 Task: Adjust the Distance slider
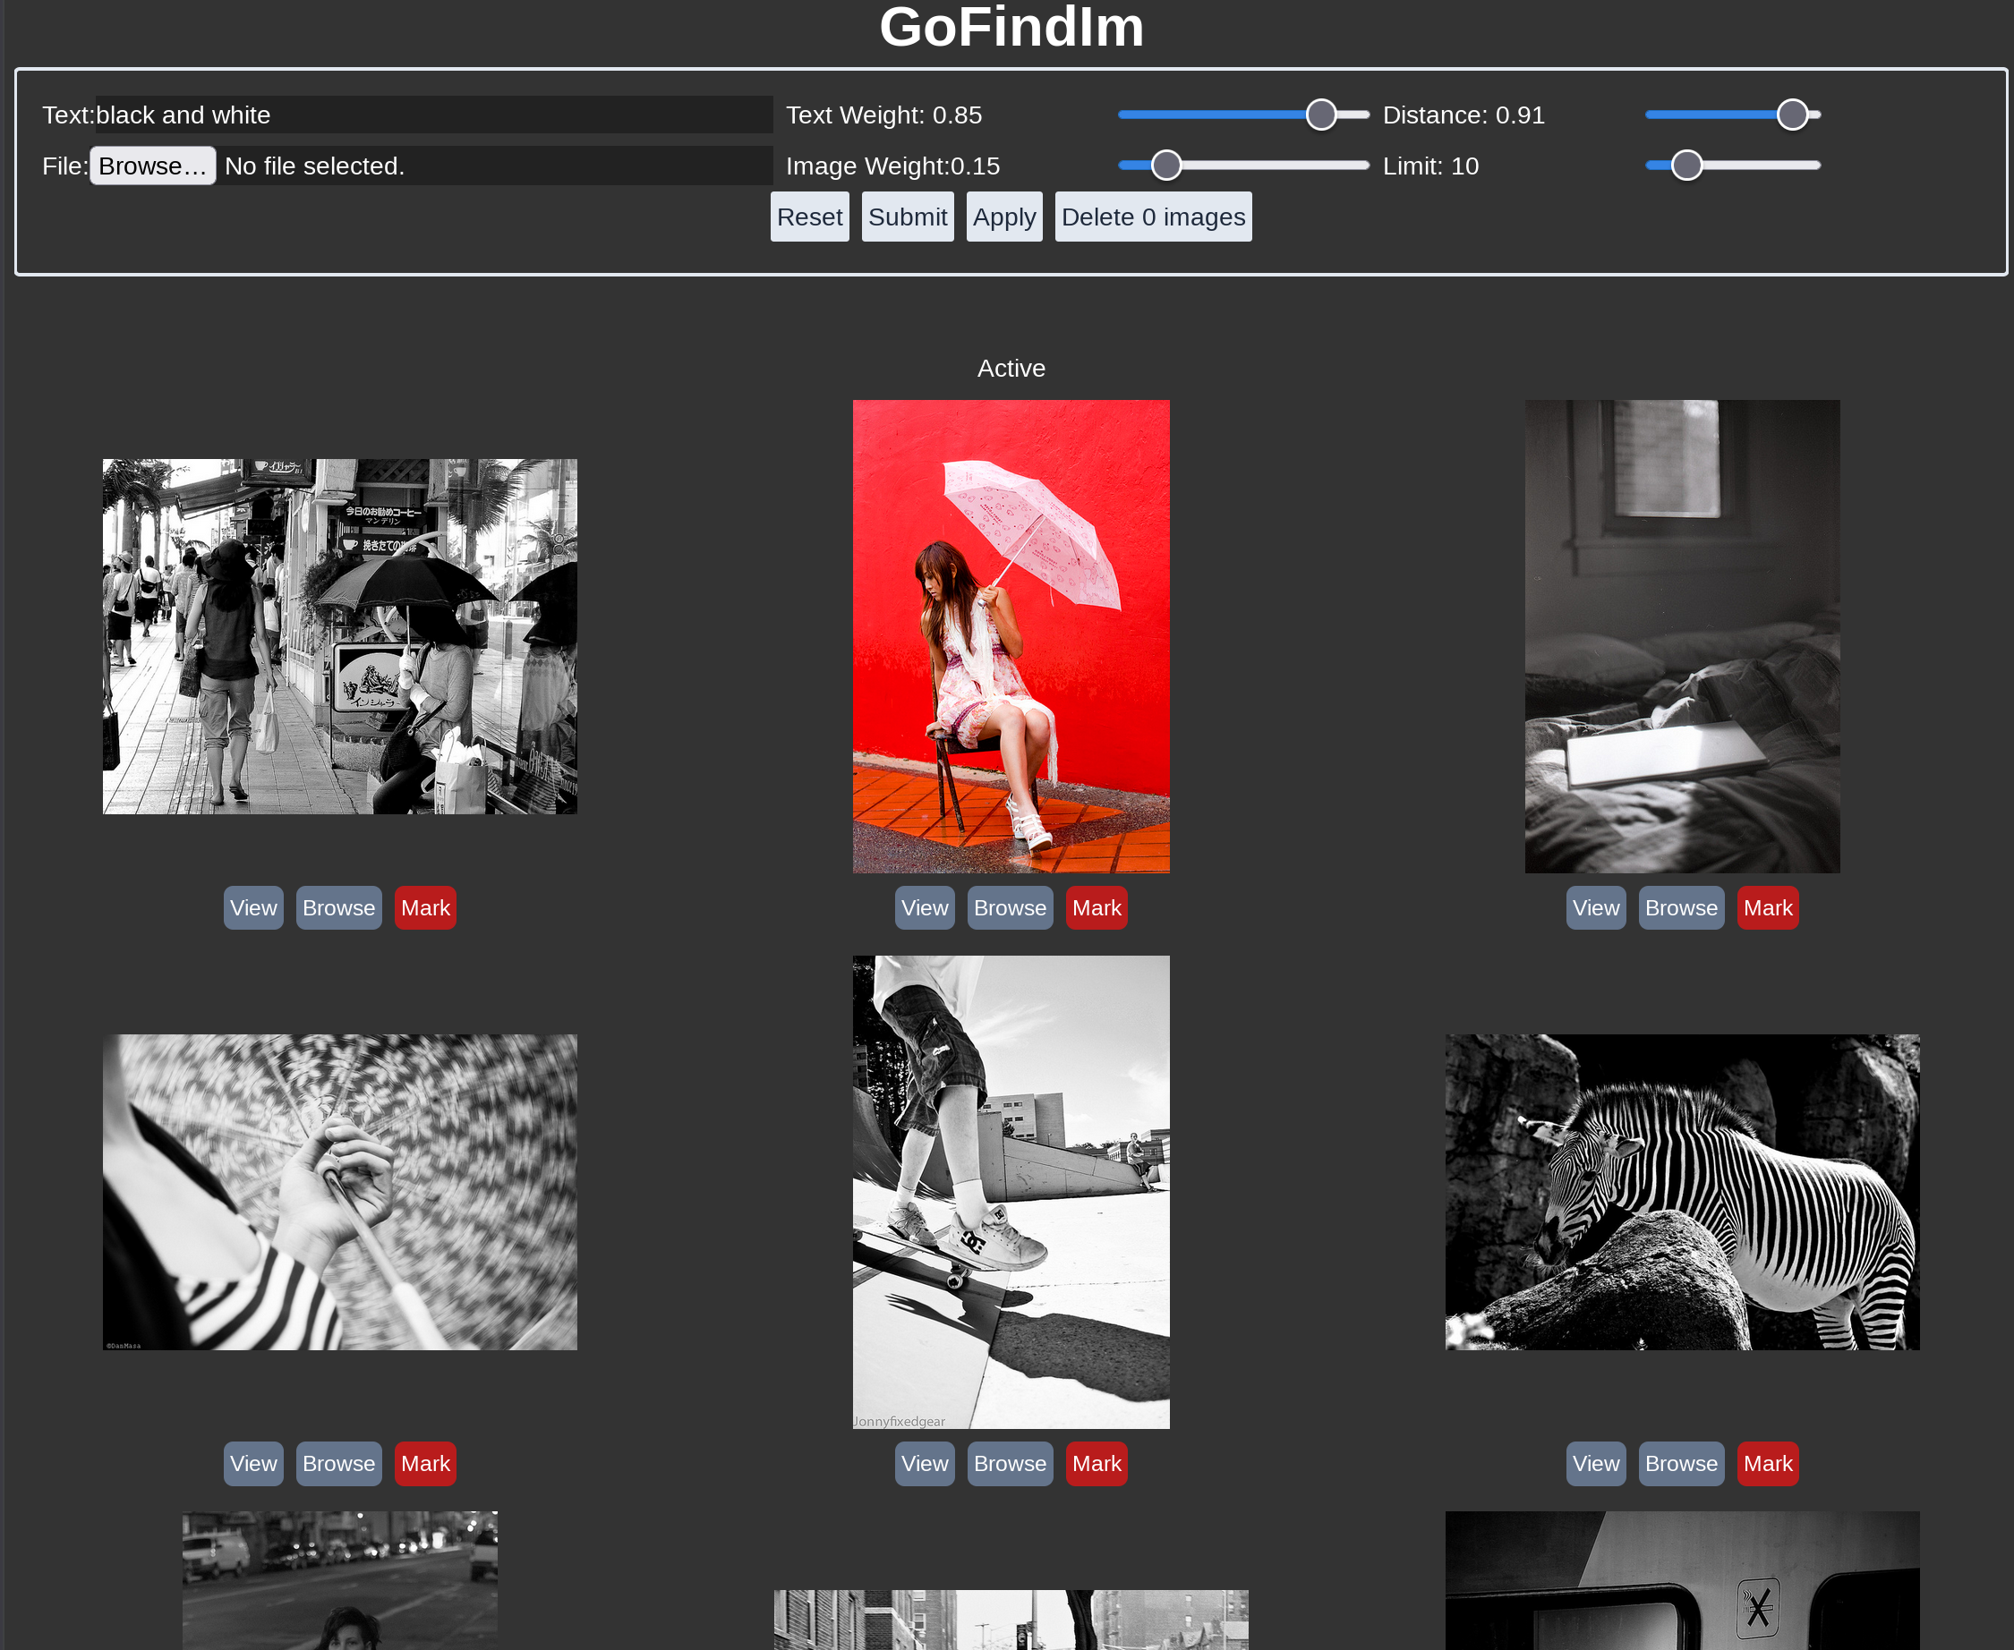[x=1791, y=115]
